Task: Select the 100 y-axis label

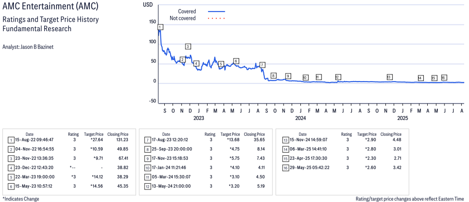Action: [x=152, y=42]
